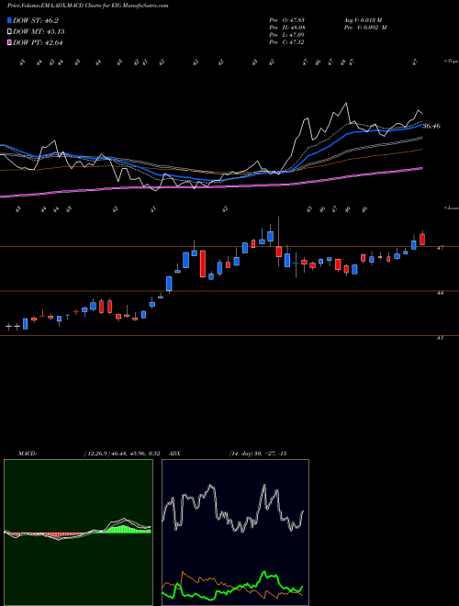The height and width of the screenshot is (606, 459).
Task: Click the 47 price axis label
Action: click(x=440, y=248)
